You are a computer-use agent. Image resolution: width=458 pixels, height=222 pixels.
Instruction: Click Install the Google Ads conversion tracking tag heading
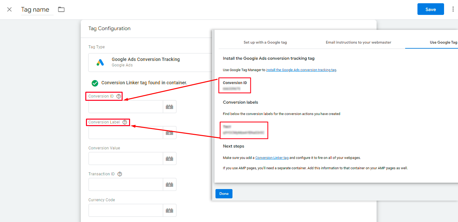tap(269, 58)
